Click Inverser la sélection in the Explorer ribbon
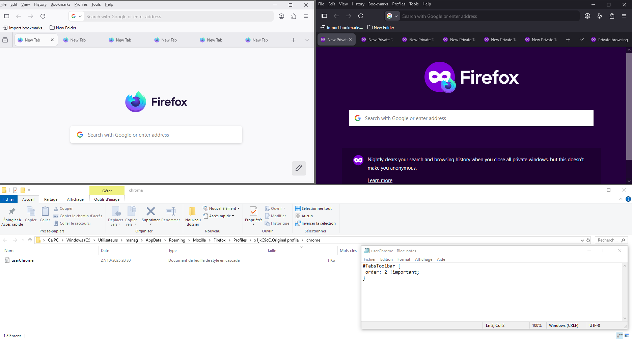The width and height of the screenshot is (632, 339). pos(315,223)
